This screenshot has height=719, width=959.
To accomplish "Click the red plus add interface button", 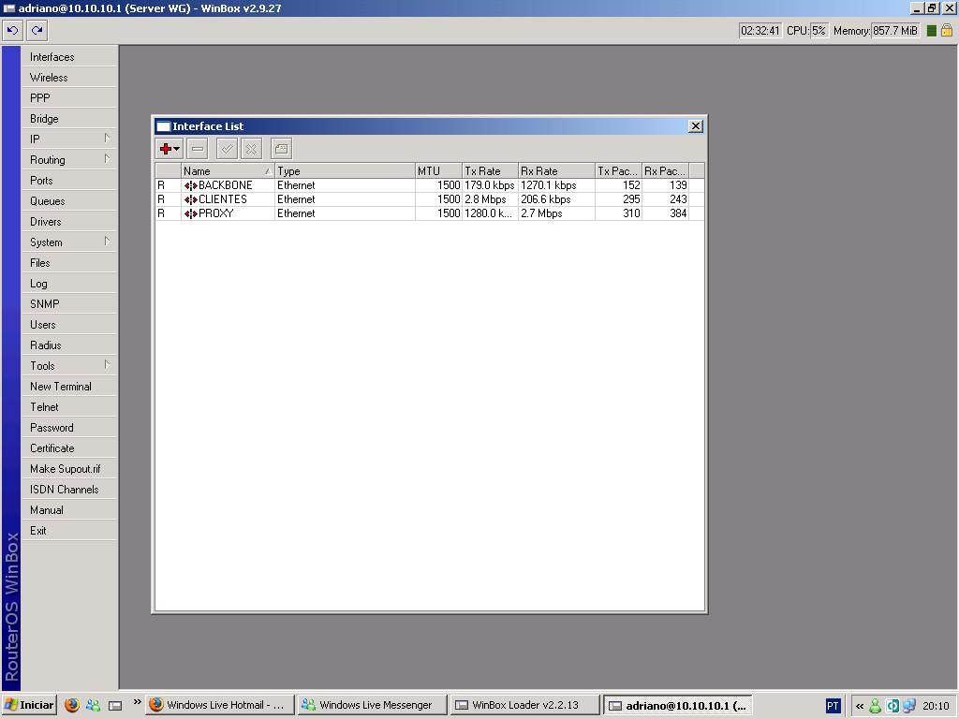I will [x=165, y=149].
